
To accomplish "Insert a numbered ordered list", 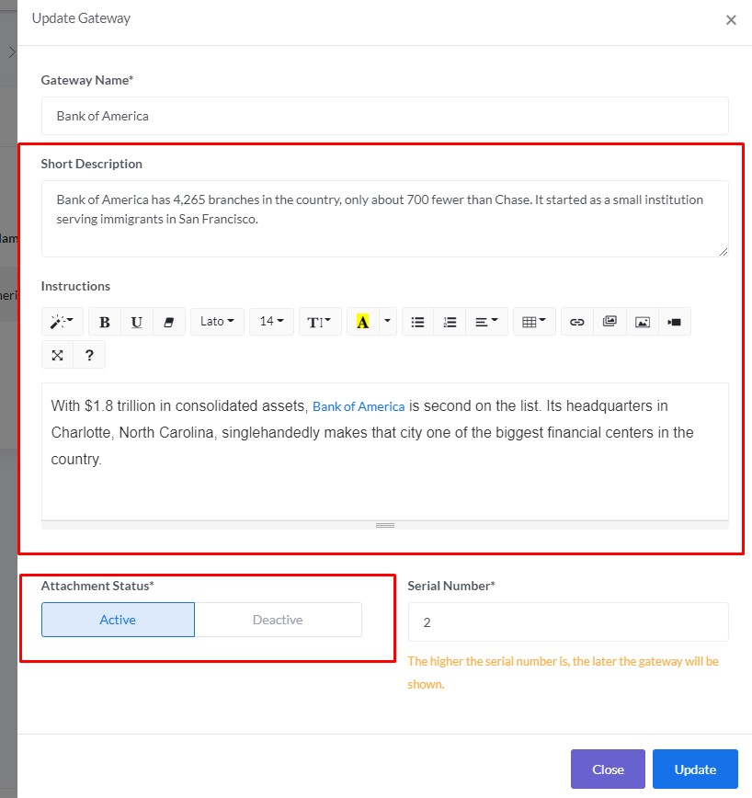I will tap(450, 322).
